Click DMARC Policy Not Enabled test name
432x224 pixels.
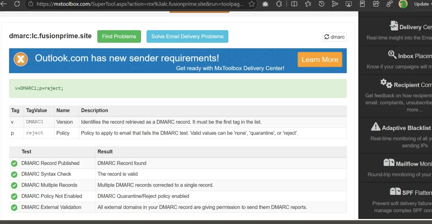pyautogui.click(x=52, y=196)
